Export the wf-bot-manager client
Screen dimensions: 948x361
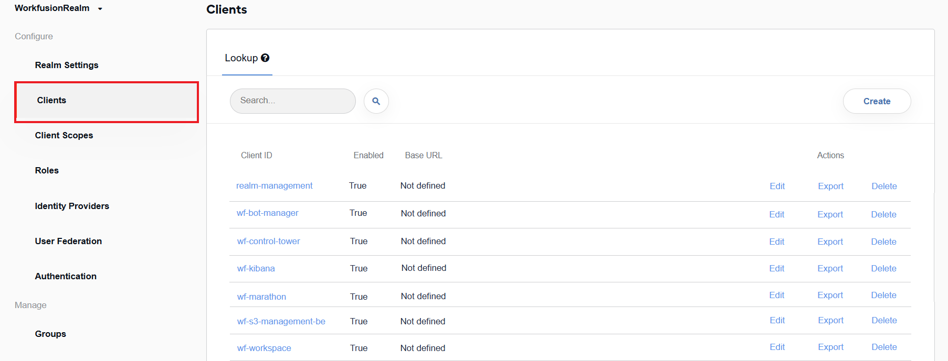click(830, 214)
